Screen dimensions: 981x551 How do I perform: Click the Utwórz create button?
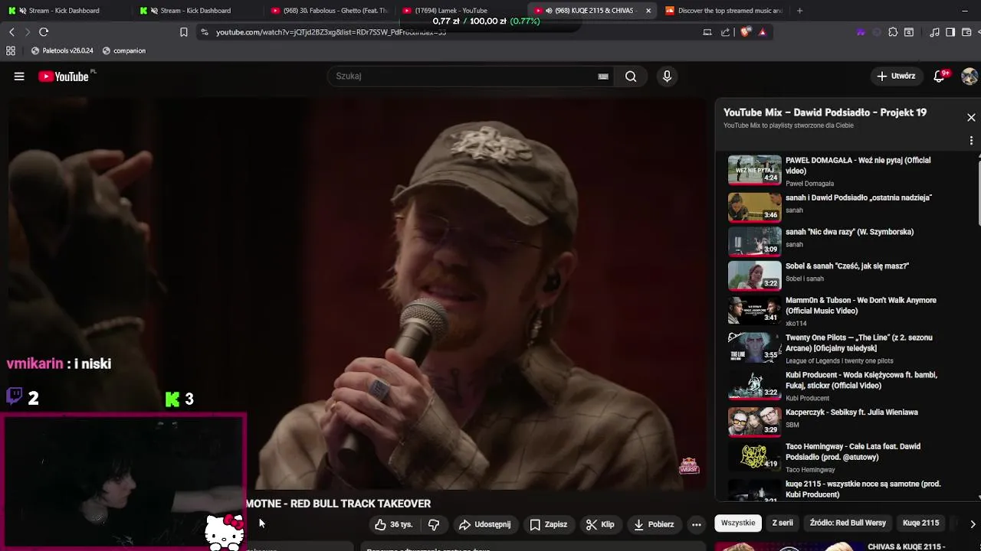click(897, 77)
